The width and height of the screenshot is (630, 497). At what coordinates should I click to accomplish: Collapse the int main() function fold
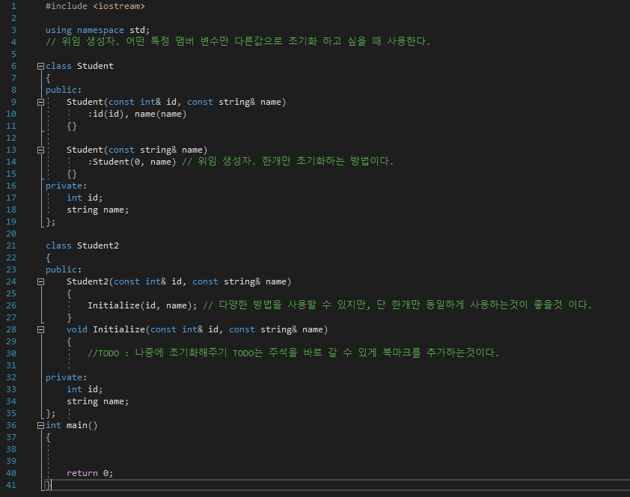click(40, 425)
